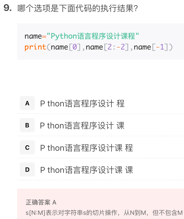The height and width of the screenshot is (219, 184).
Task: Choose answer text ending in 设计 课
Action: pos(82,126)
